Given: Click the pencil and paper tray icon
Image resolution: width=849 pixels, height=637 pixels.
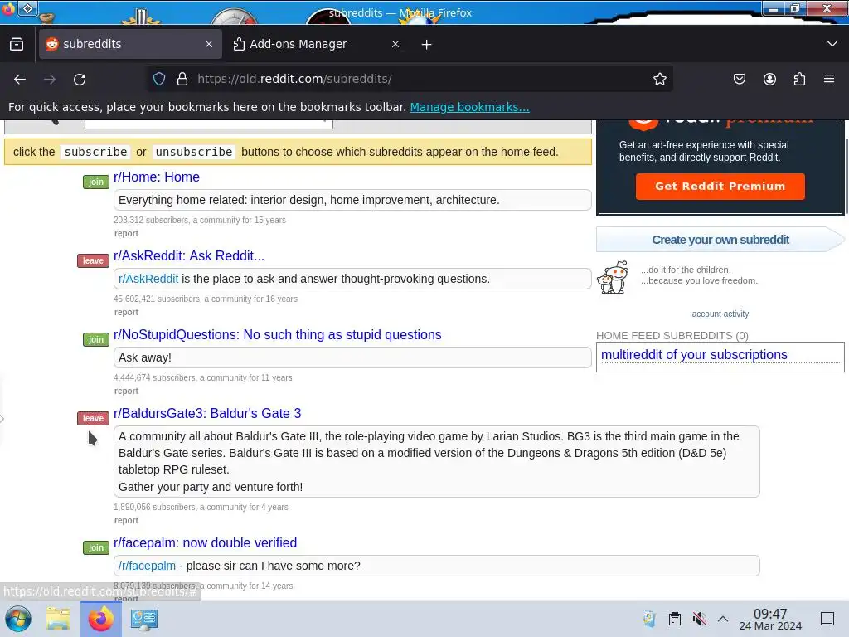Looking at the screenshot, I should tap(650, 619).
